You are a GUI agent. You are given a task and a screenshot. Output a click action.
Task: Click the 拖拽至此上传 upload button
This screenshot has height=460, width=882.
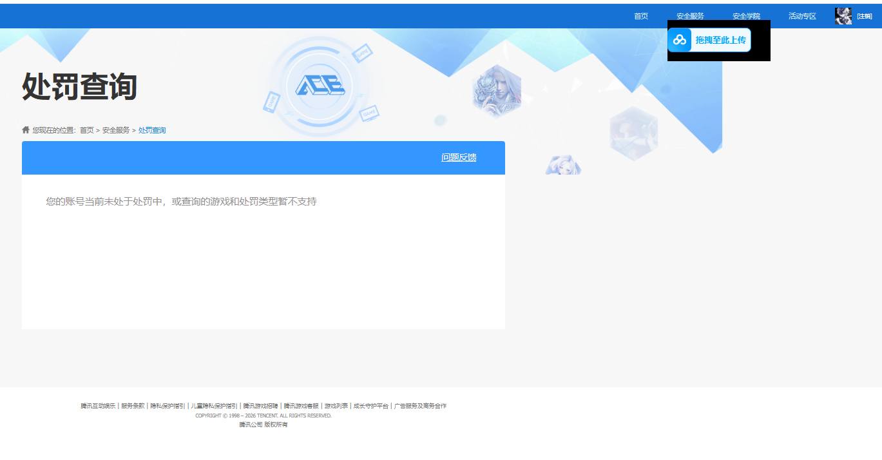point(722,40)
